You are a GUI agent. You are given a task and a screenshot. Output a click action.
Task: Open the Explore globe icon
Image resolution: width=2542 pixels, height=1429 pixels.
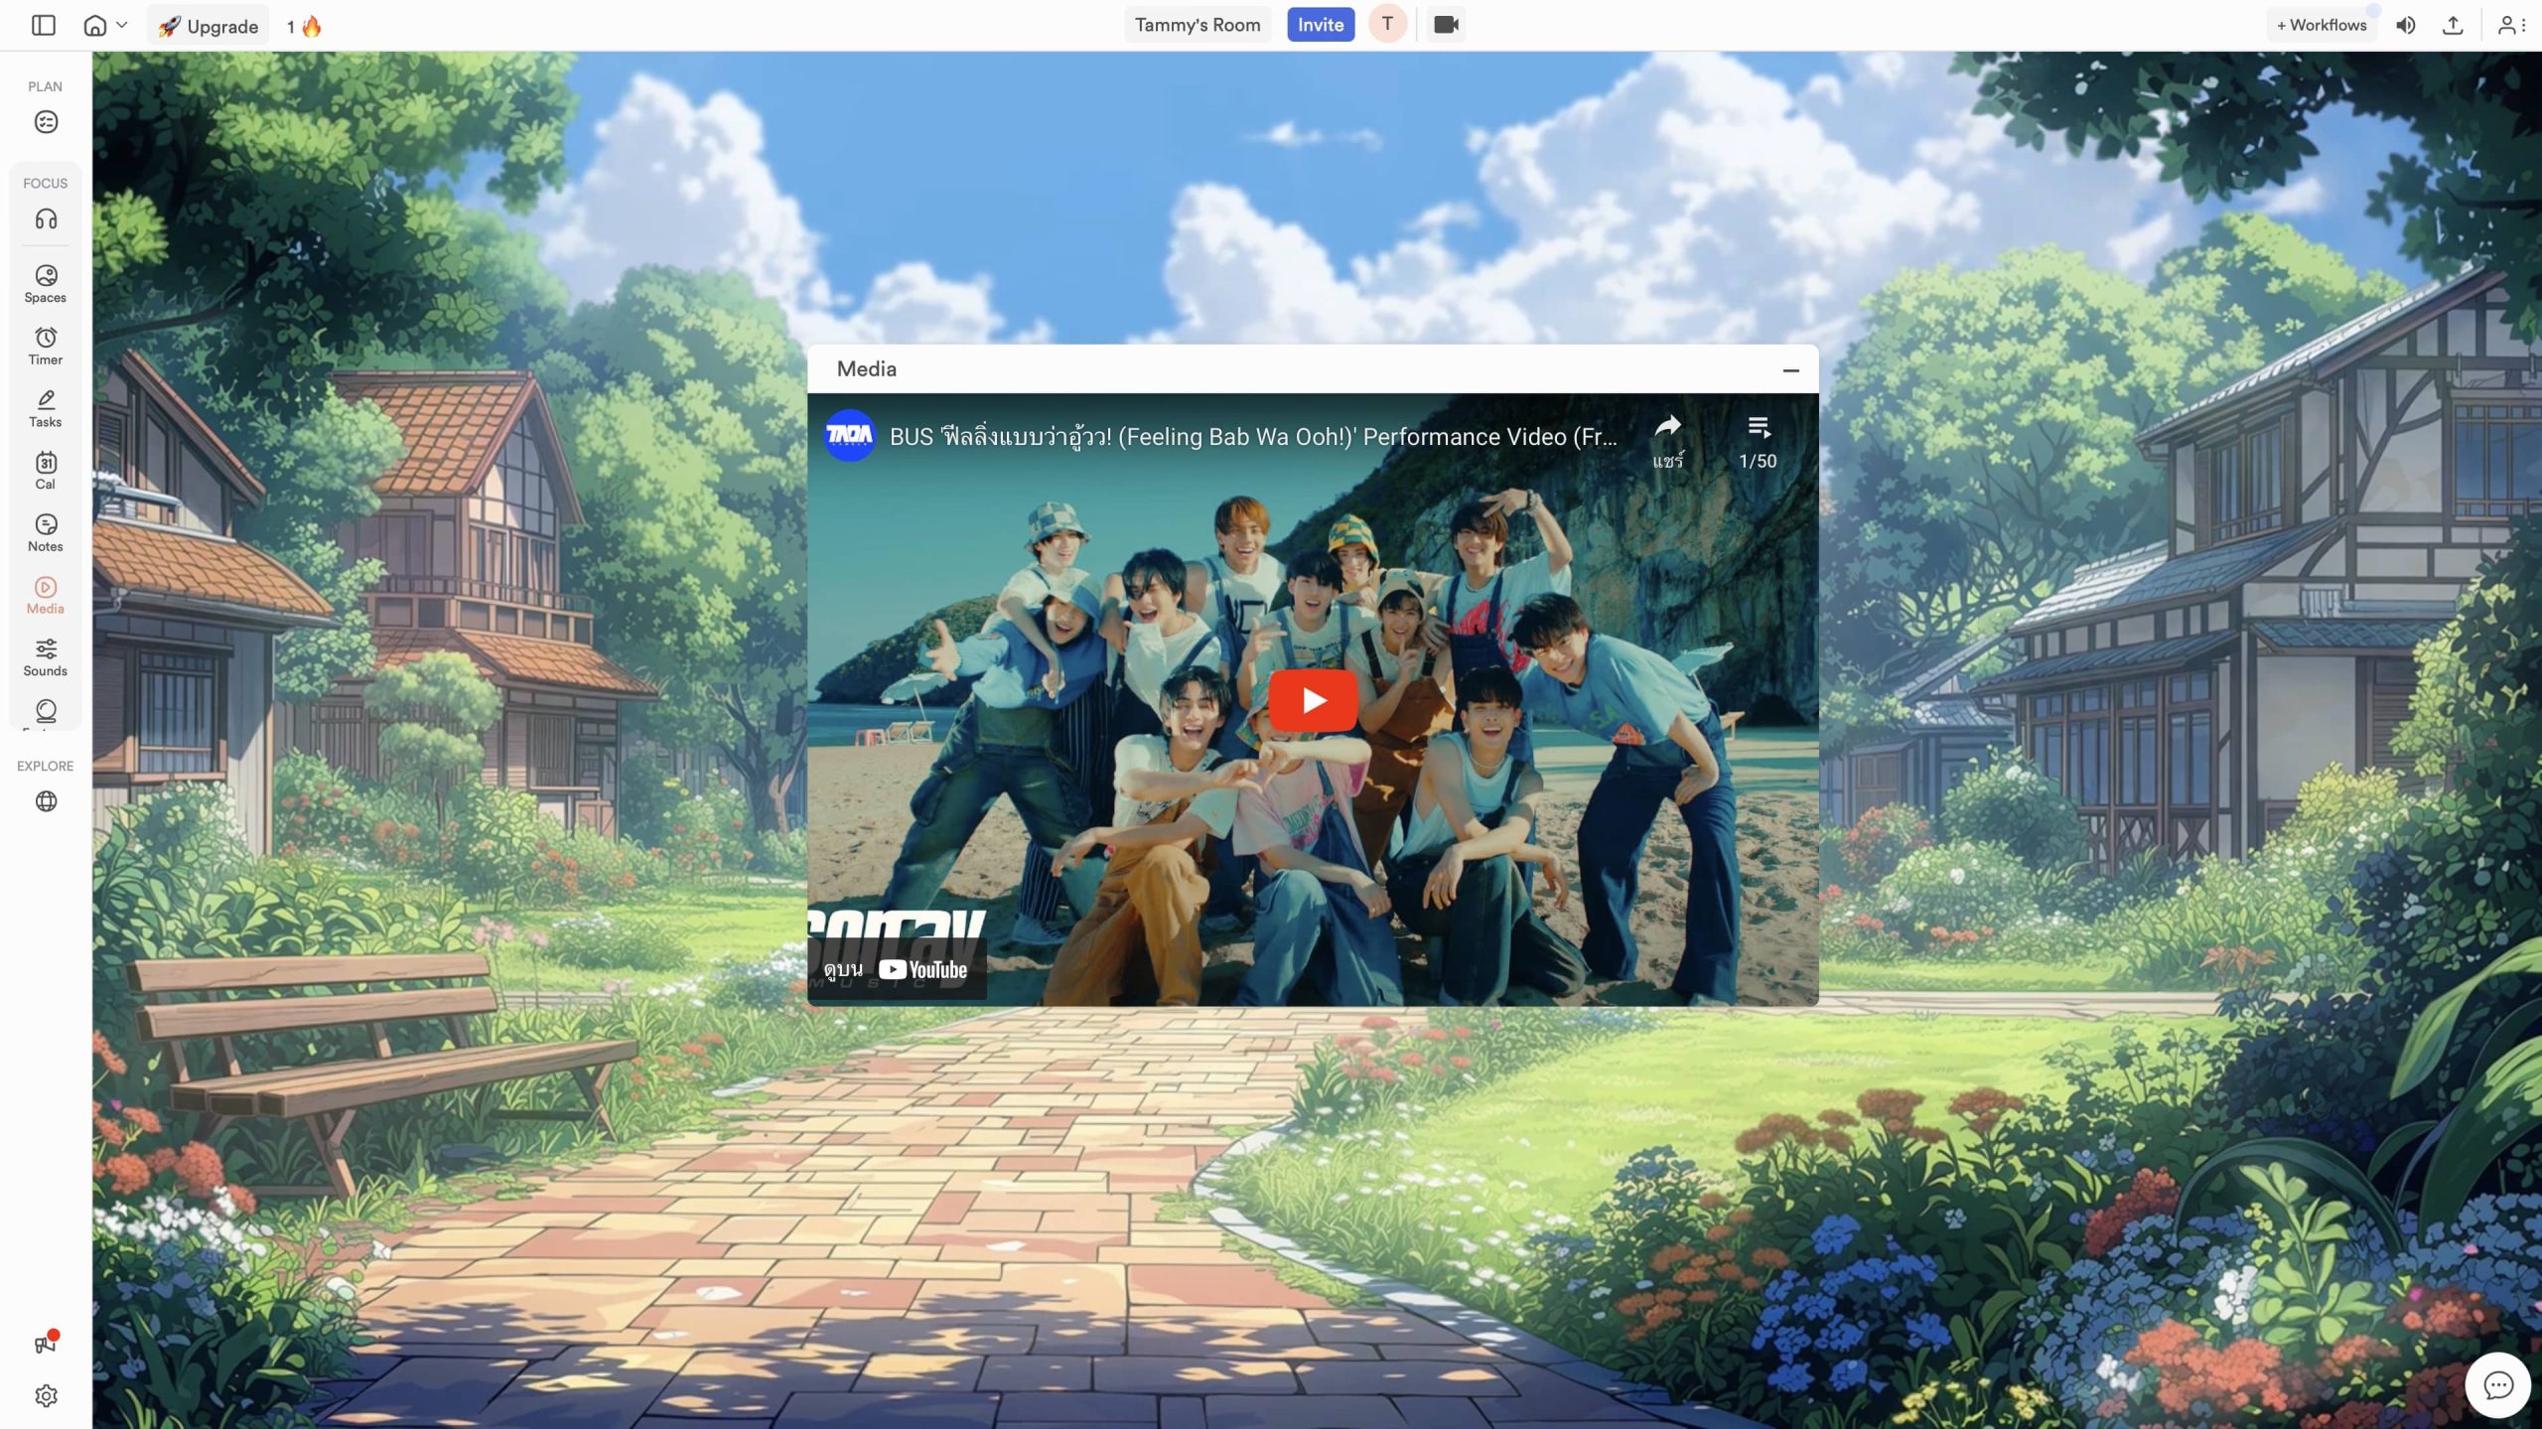coord(46,801)
